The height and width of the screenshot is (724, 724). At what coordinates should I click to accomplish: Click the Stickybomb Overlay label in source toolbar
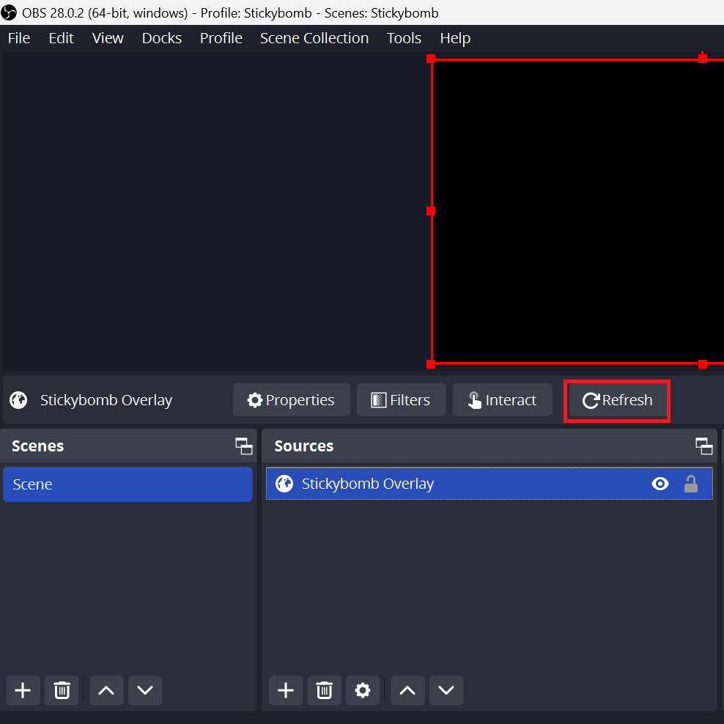tap(106, 400)
